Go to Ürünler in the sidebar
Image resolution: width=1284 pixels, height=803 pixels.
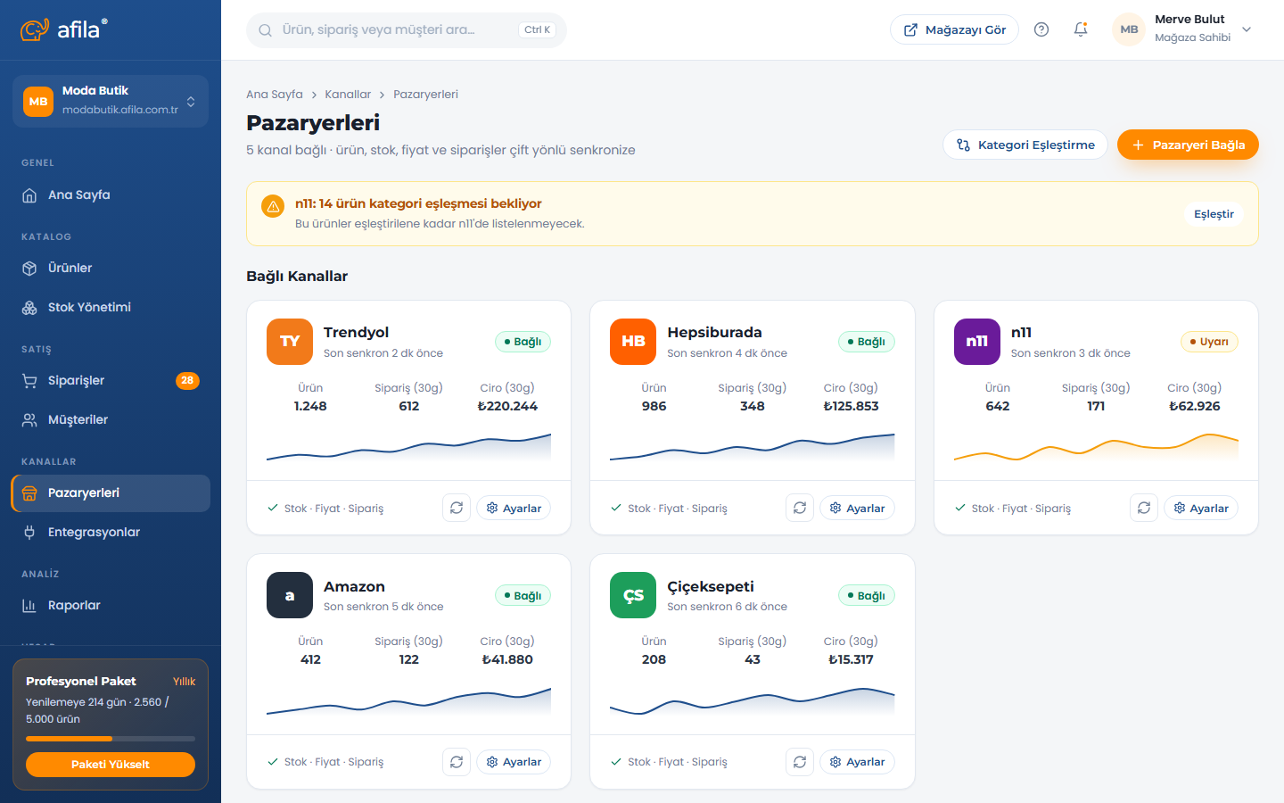111,269
